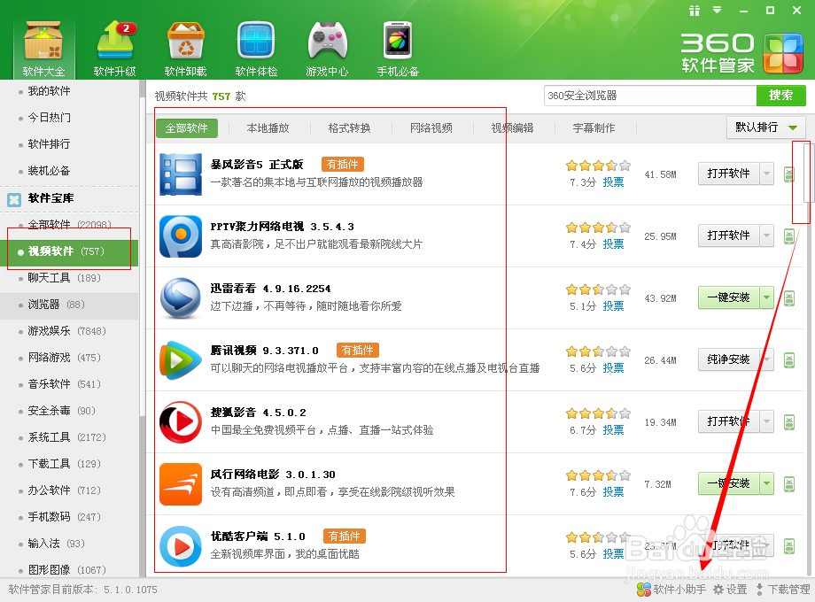Run 软件体检 from the top toolbar
The width and height of the screenshot is (815, 602).
point(257,46)
